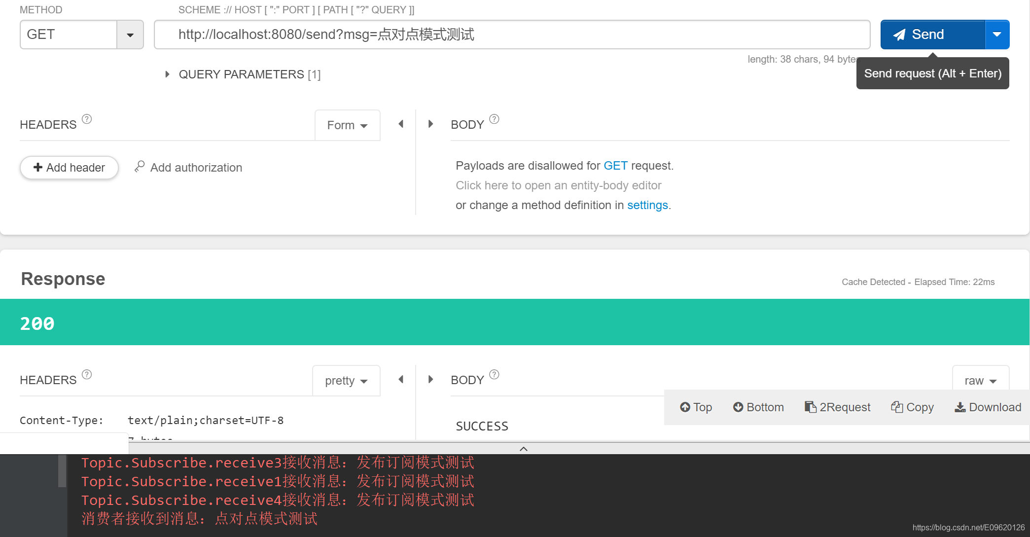Click the Add header button

pyautogui.click(x=69, y=167)
